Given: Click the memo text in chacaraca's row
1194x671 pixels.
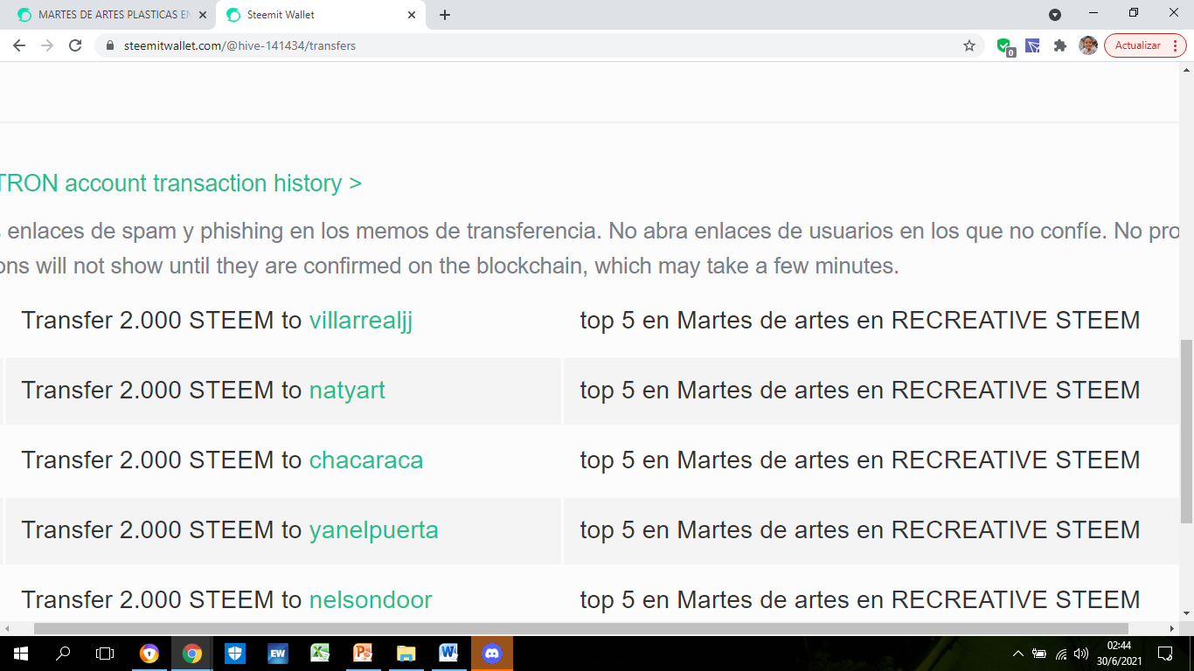Looking at the screenshot, I should [x=860, y=460].
